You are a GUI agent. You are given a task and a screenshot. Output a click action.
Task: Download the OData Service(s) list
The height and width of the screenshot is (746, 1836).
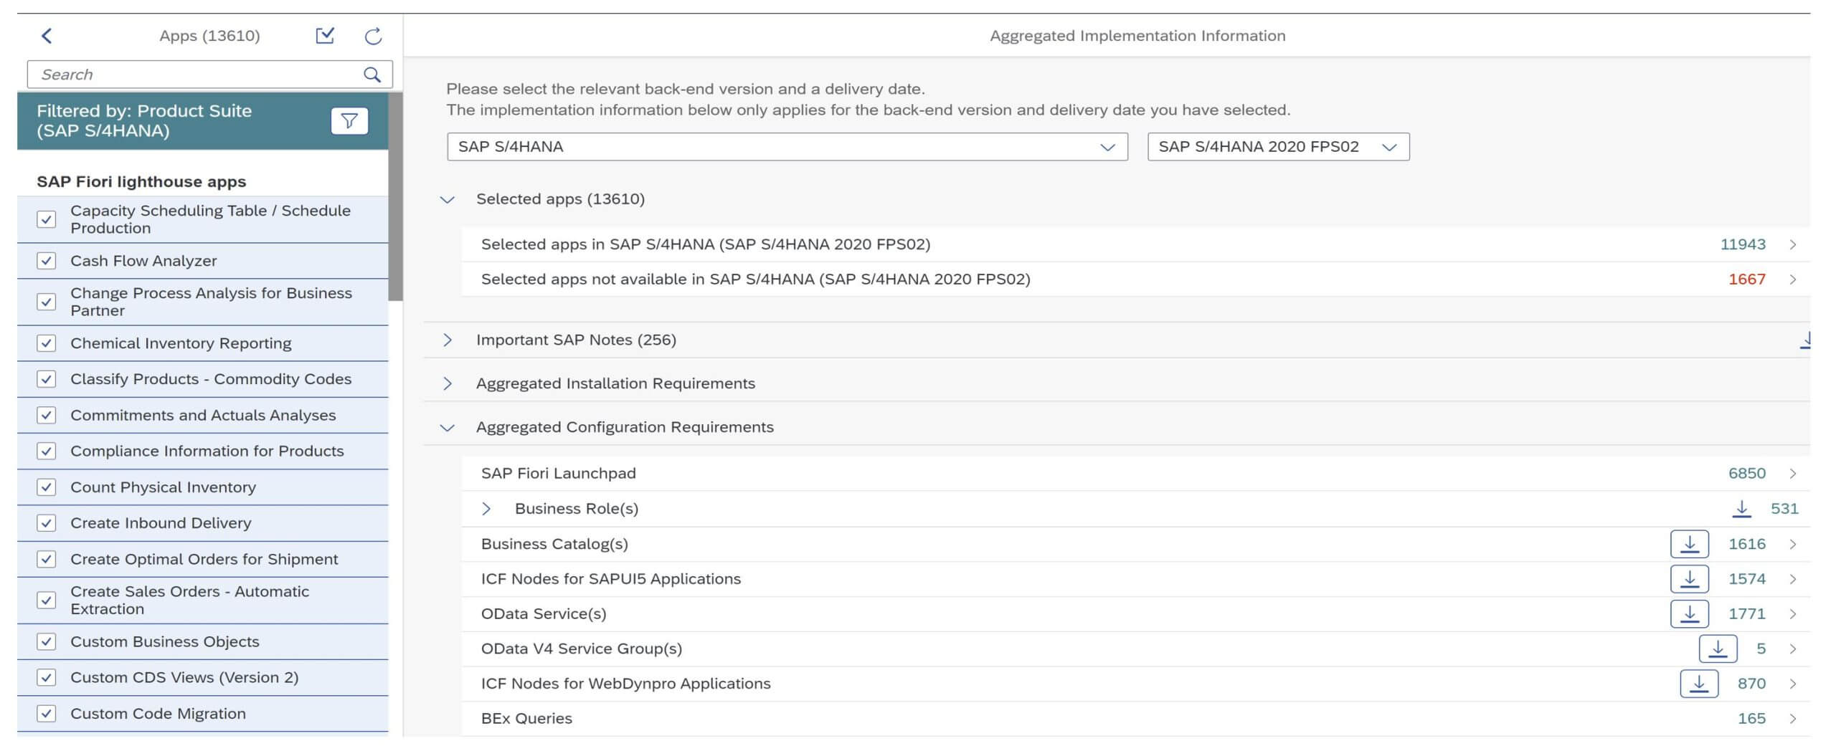(1689, 614)
